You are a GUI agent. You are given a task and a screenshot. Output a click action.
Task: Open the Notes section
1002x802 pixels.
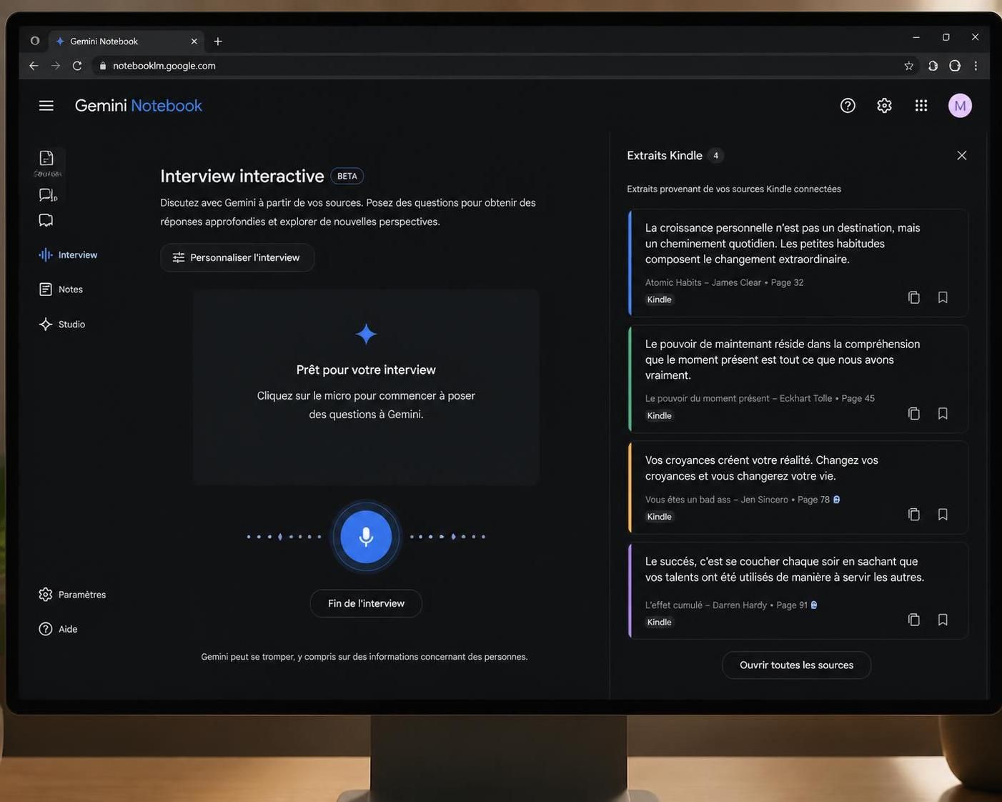61,289
